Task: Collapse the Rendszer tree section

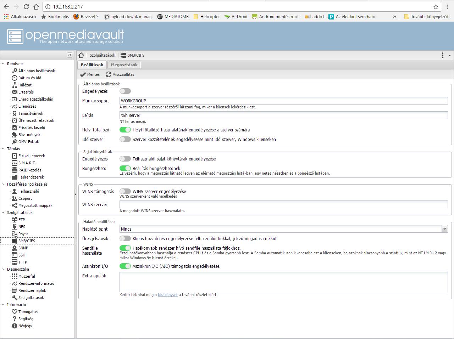Action: (3, 64)
